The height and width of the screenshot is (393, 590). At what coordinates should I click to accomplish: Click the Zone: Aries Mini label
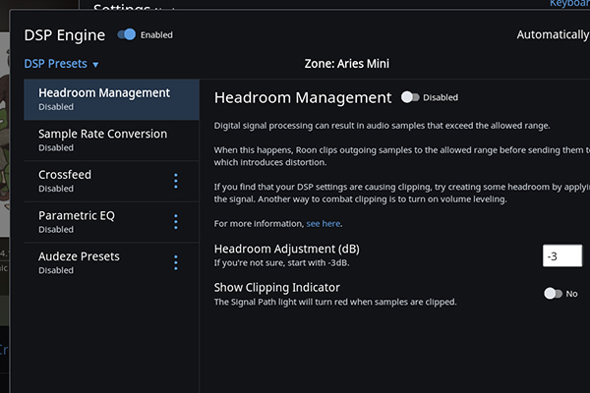[x=348, y=64]
